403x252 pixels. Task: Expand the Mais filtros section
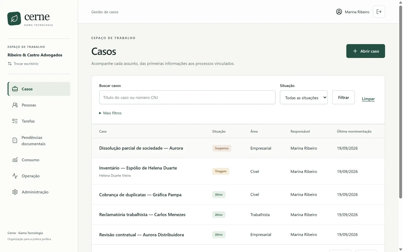point(110,113)
